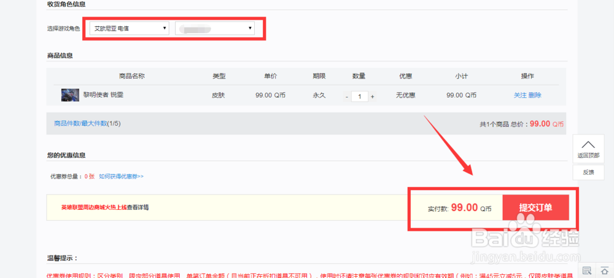This screenshot has height=278, width=614.
Task: Click the notes icon at bottom right
Action: (586, 270)
